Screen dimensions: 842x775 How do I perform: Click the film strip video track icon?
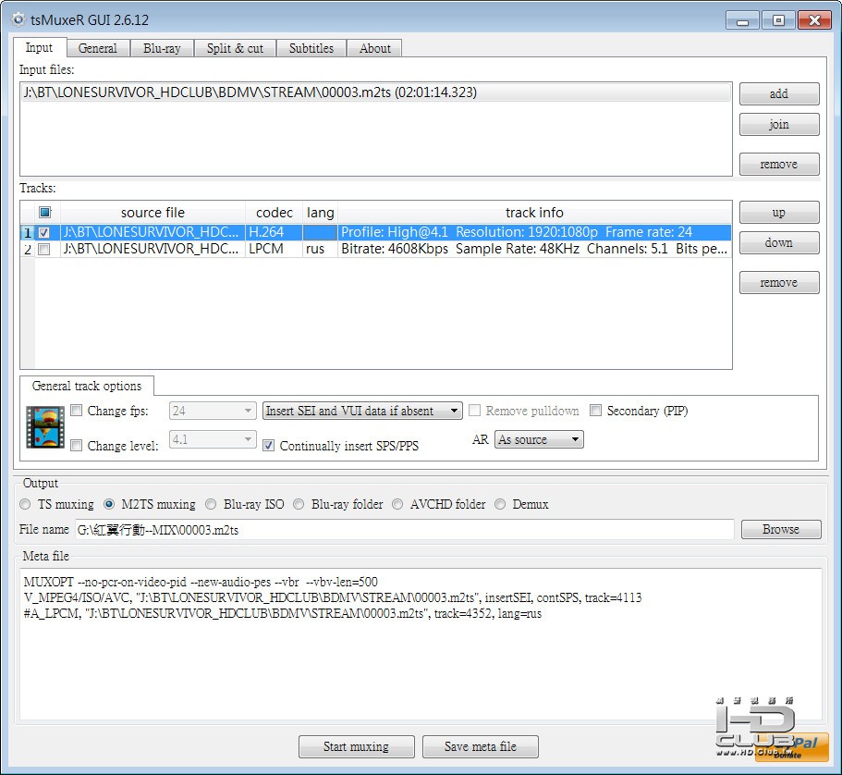click(x=45, y=427)
